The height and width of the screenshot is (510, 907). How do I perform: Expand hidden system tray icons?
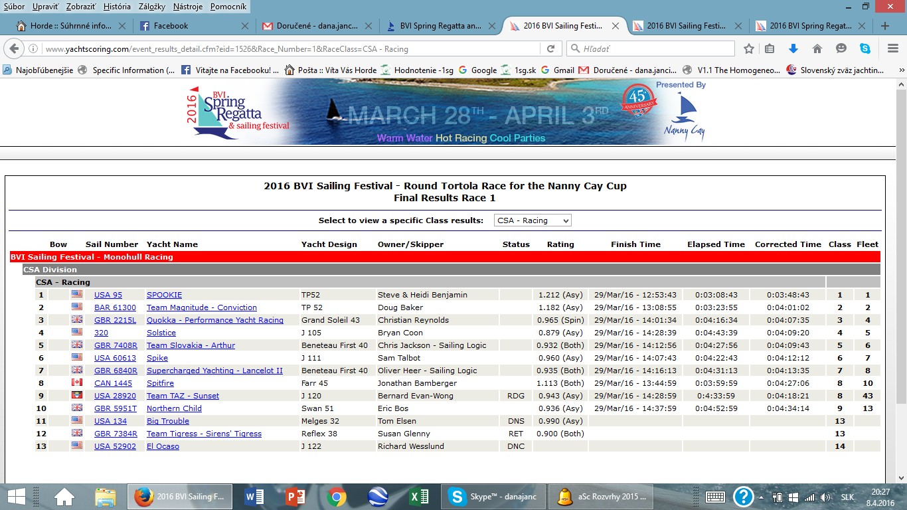coord(761,497)
